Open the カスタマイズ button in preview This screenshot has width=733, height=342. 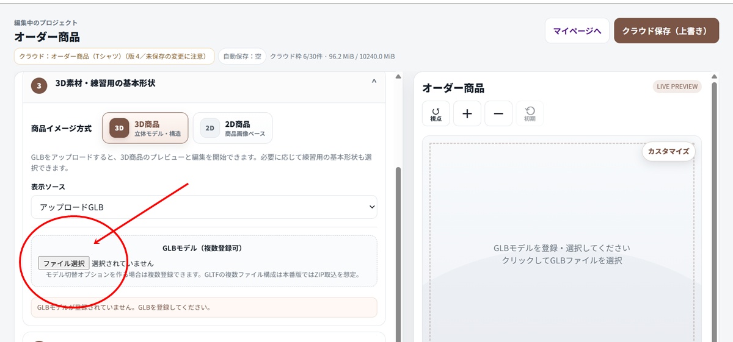(x=668, y=152)
